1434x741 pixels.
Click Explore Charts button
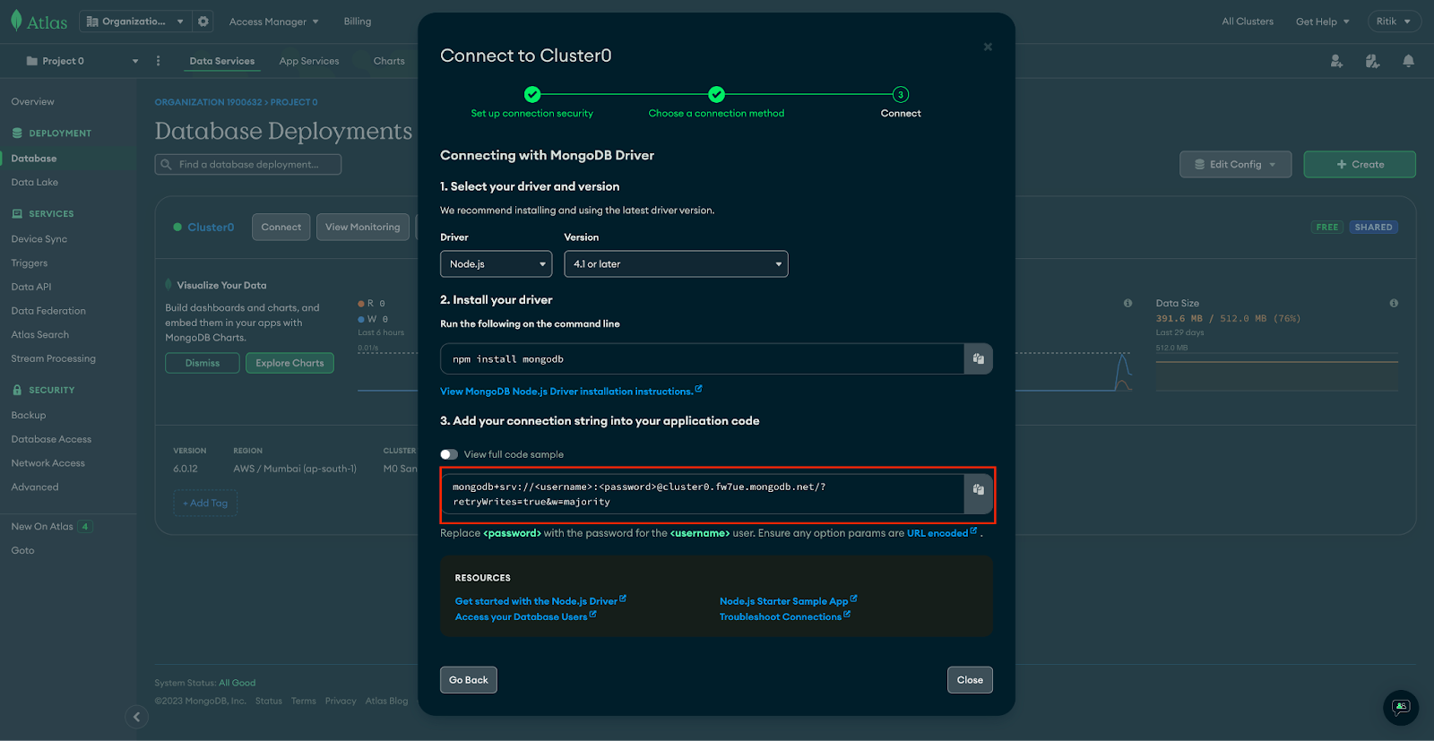[x=289, y=363]
